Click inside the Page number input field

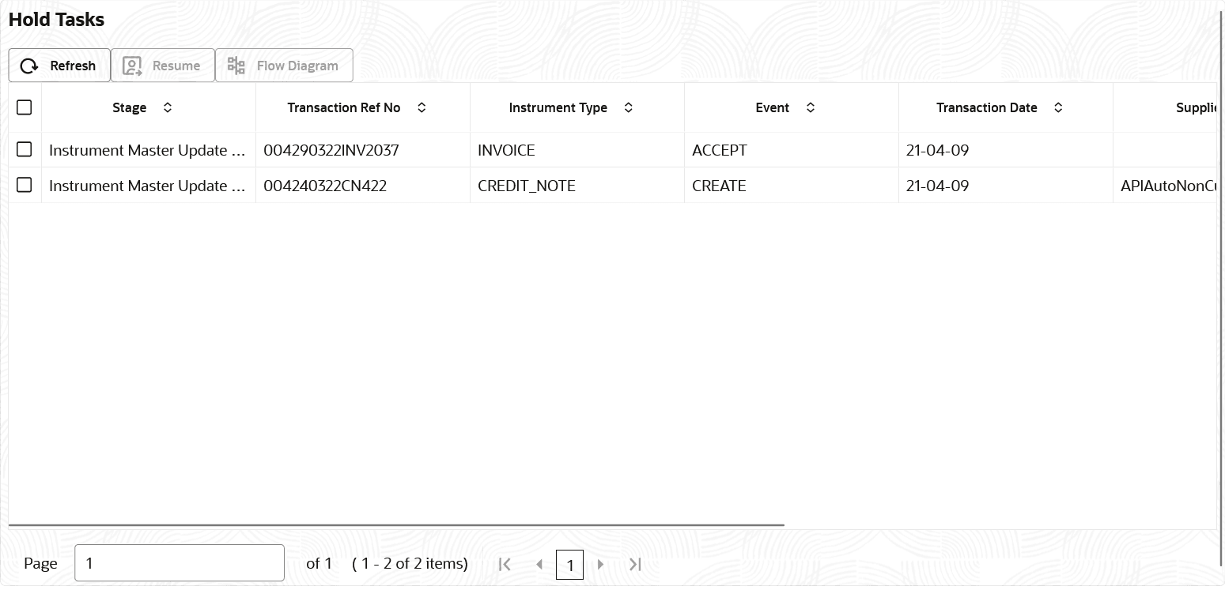pyautogui.click(x=180, y=562)
